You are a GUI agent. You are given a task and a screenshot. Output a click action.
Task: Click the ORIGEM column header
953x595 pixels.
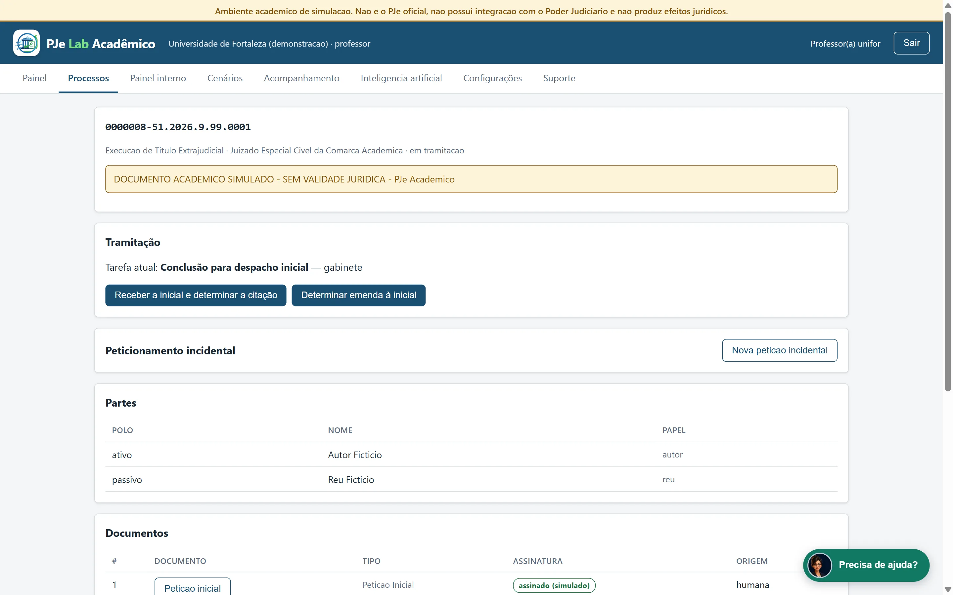pyautogui.click(x=752, y=561)
